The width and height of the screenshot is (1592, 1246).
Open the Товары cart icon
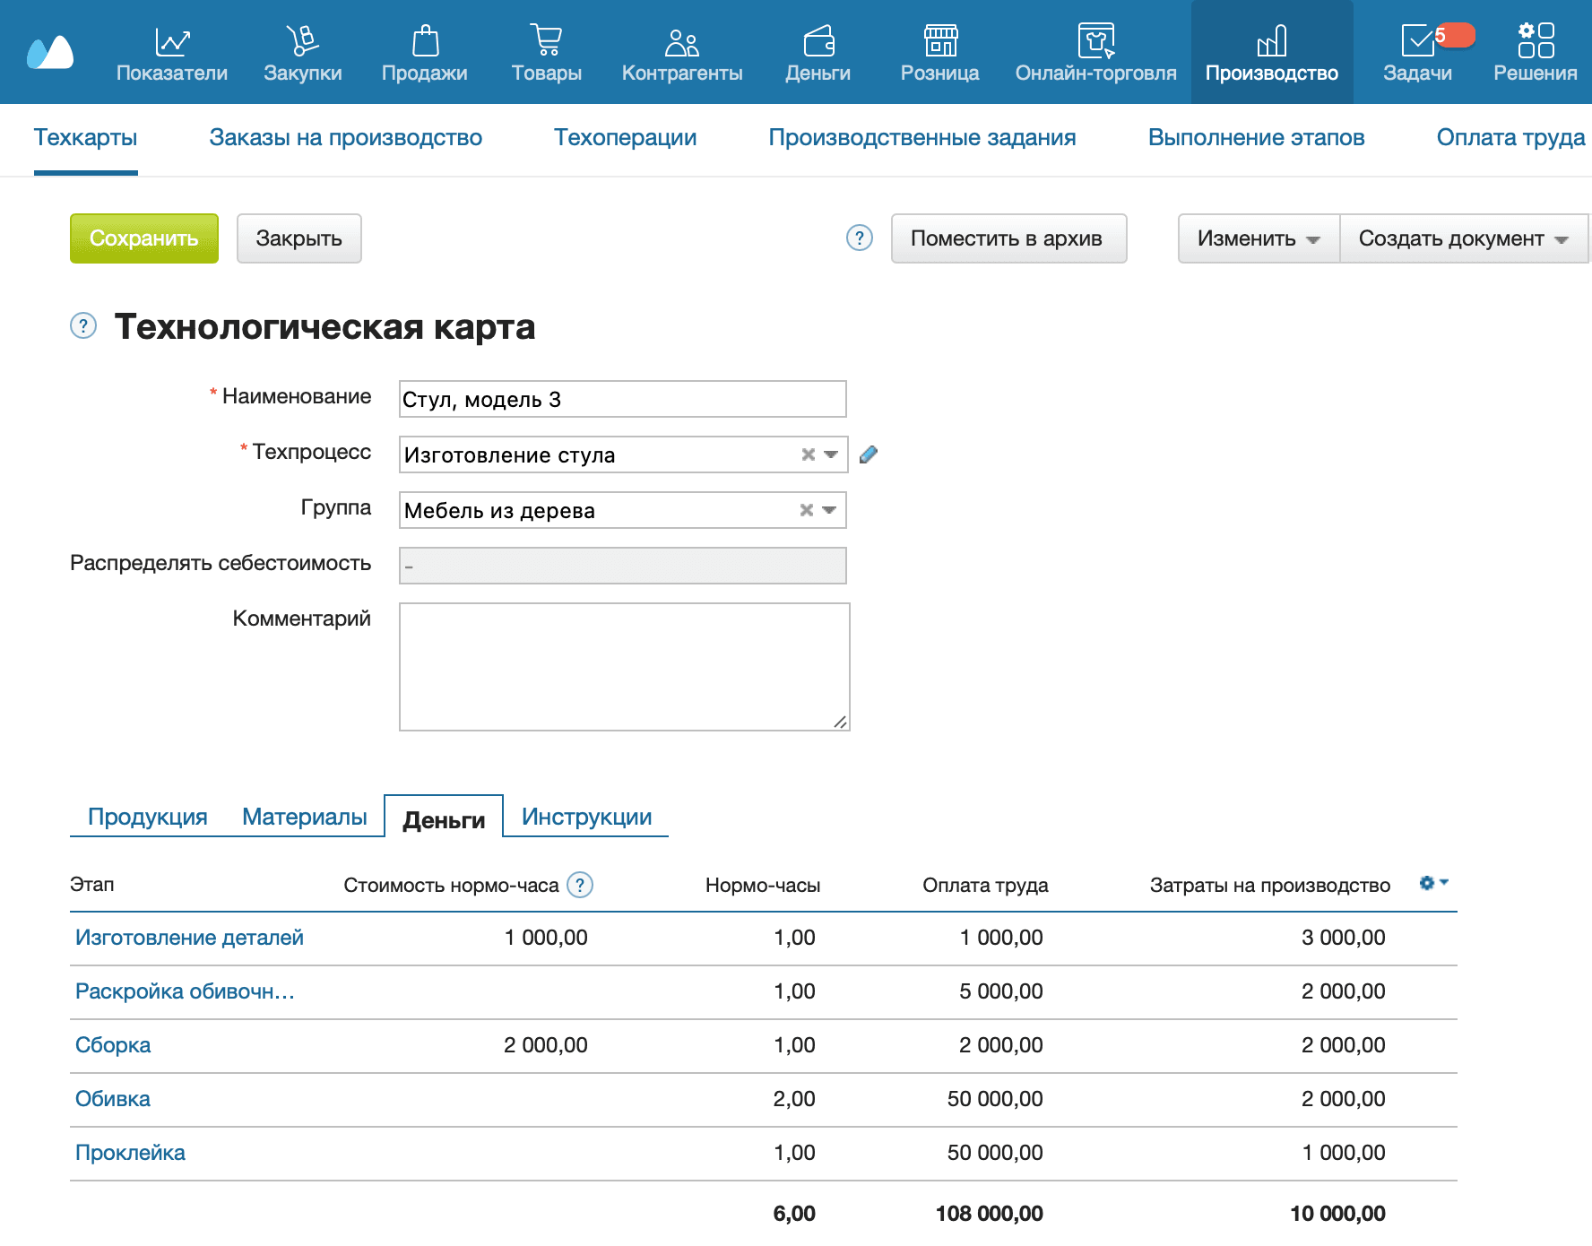tap(546, 41)
